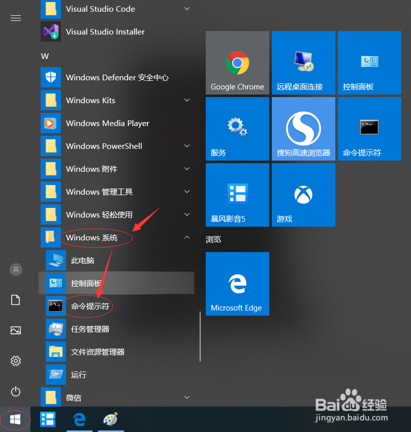This screenshot has height=432, width=411.
Task: Click the Windows PowerShell folder label
Action: coord(104,146)
